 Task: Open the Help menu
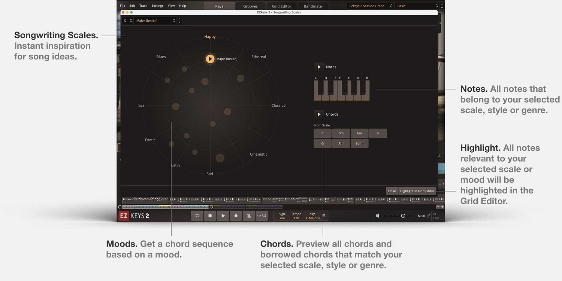point(182,6)
